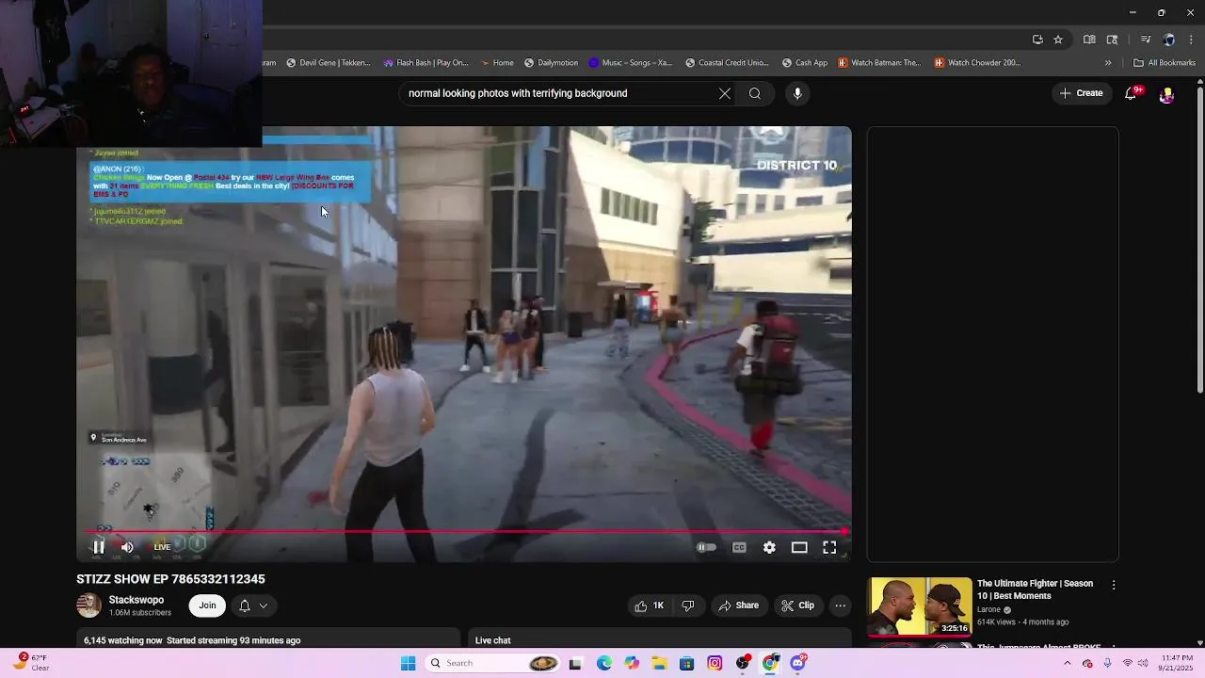Open Home bookmark
1205x678 pixels.
click(497, 63)
